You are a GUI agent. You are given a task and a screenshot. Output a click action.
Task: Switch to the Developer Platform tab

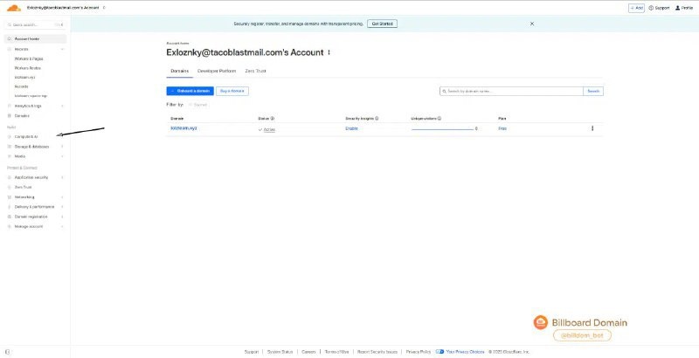pos(216,72)
